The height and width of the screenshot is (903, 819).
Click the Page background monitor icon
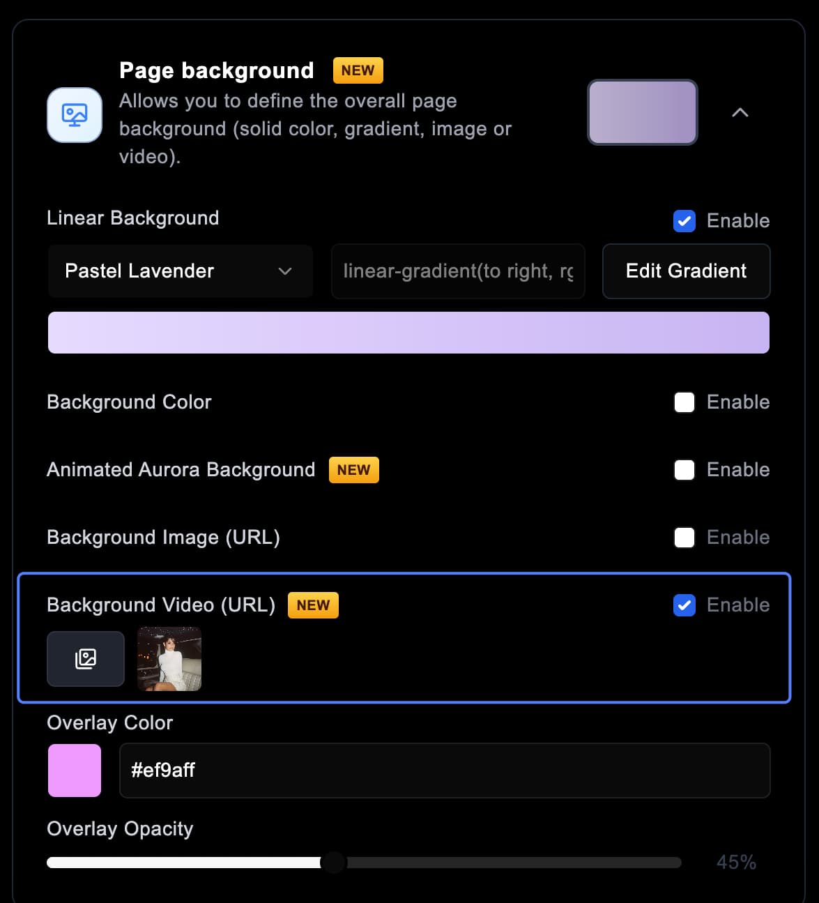[x=74, y=114]
